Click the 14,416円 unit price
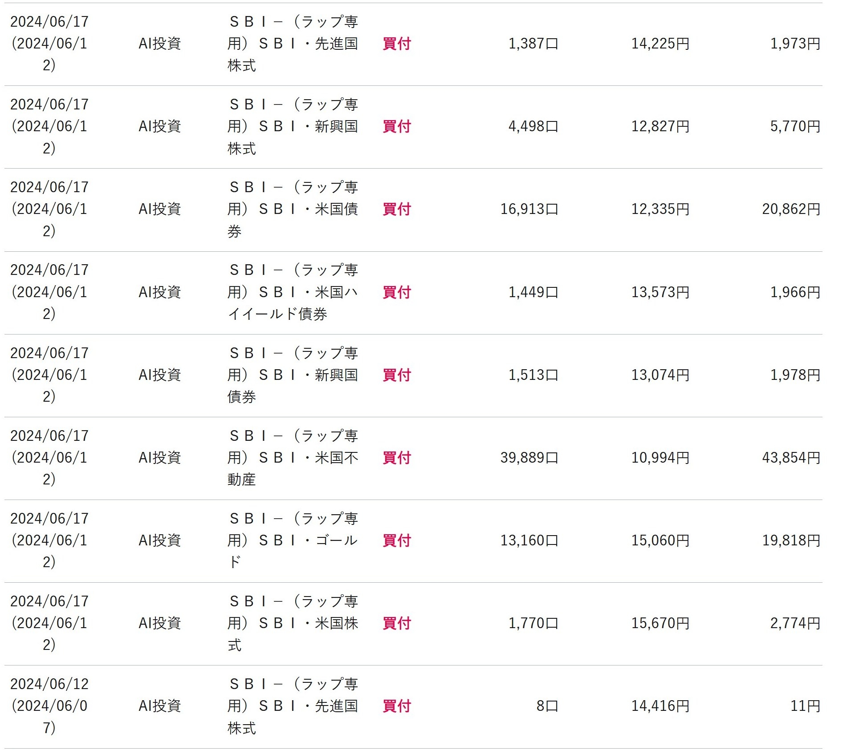 pyautogui.click(x=660, y=706)
